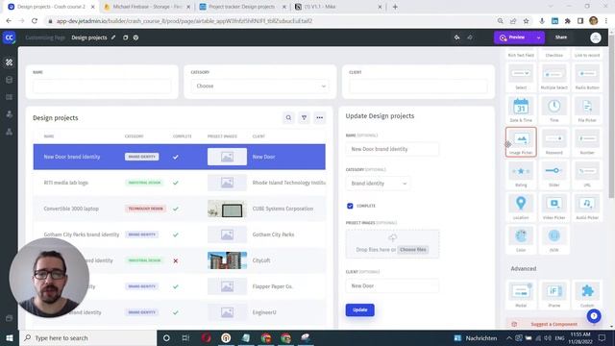Click the CC app logo

click(x=9, y=37)
